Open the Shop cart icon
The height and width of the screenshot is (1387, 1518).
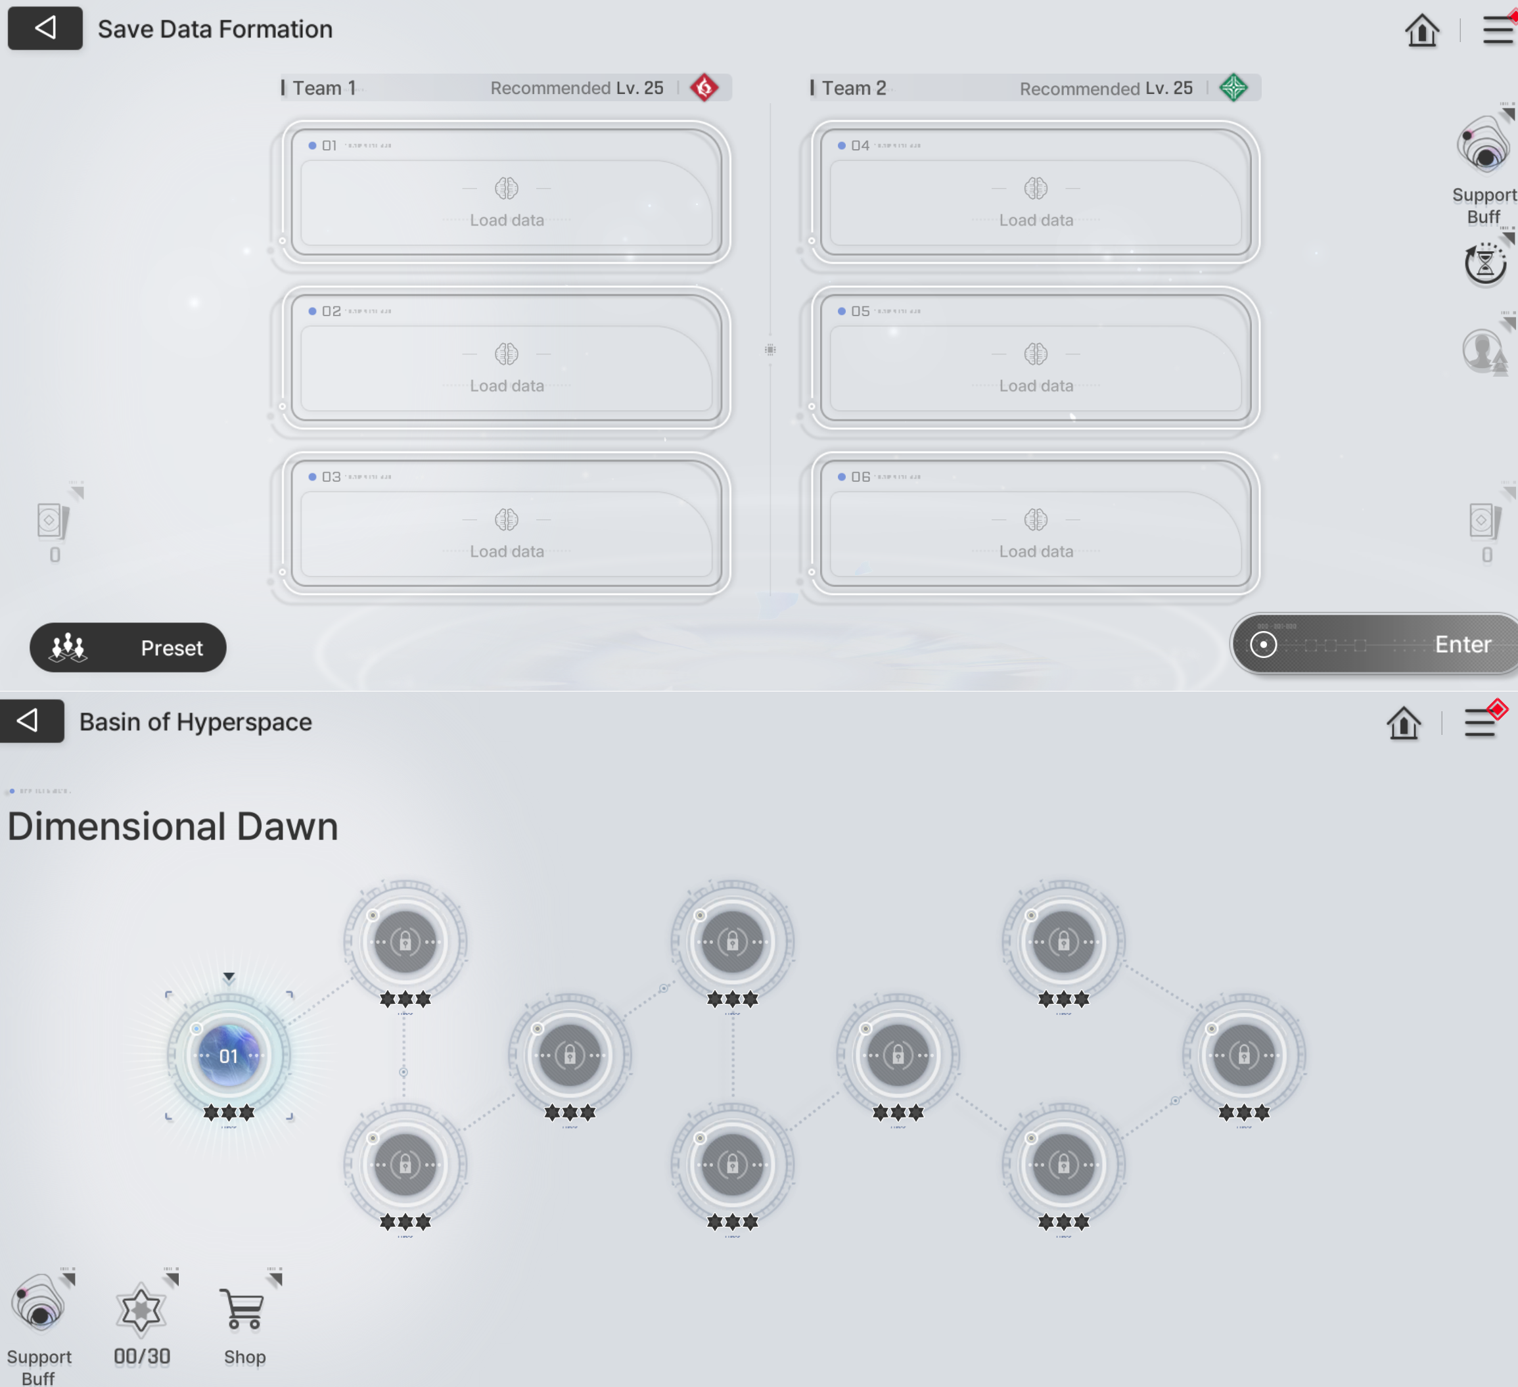tap(243, 1309)
